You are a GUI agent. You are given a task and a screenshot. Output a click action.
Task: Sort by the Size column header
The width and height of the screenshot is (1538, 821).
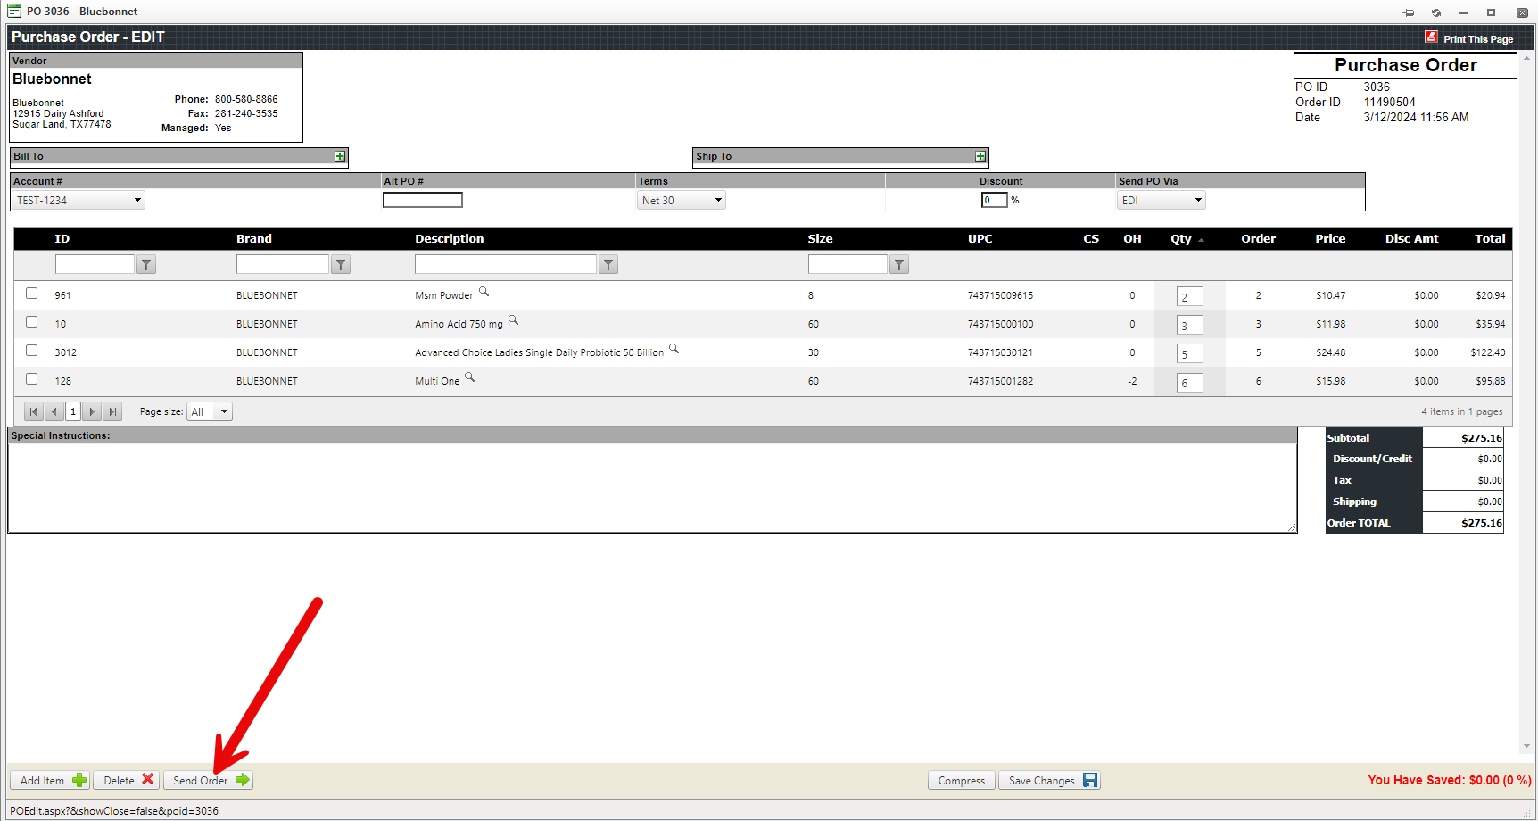click(821, 239)
